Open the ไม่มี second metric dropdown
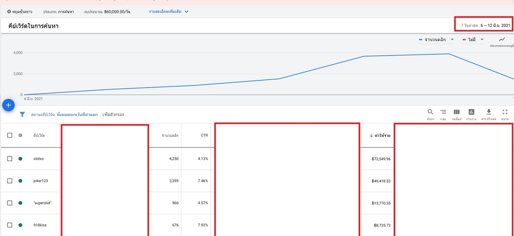 473,40
